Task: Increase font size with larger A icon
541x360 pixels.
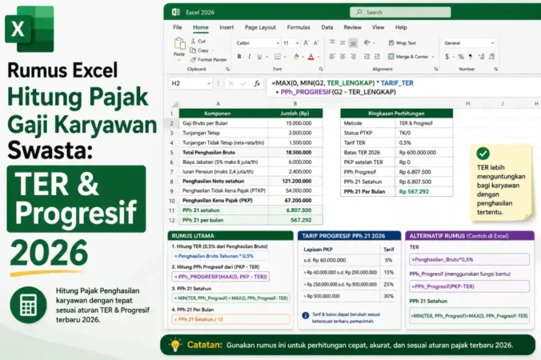Action: pos(306,43)
